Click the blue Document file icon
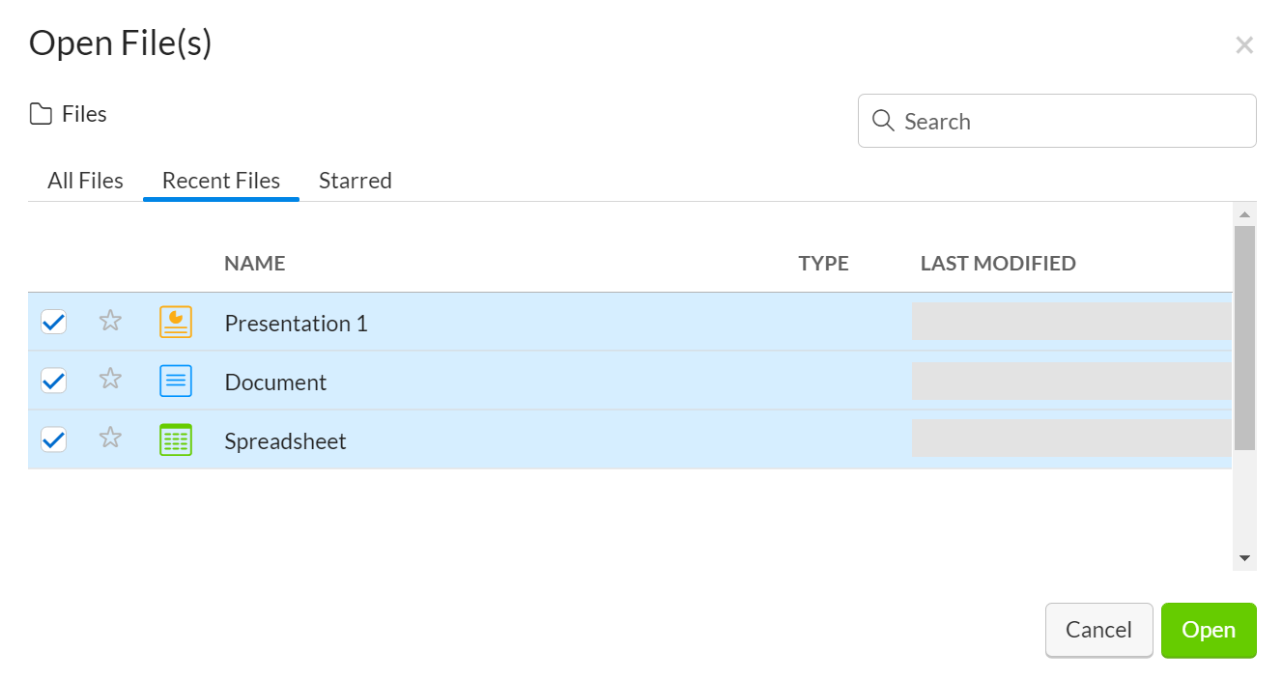Viewport: 1282px width, 680px height. (176, 382)
